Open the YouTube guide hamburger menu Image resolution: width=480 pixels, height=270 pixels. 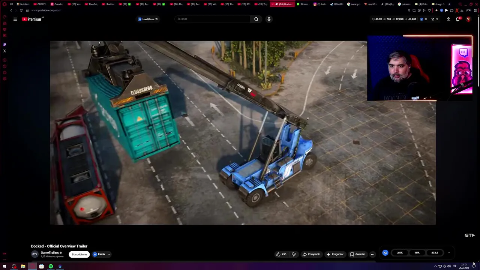(15, 19)
